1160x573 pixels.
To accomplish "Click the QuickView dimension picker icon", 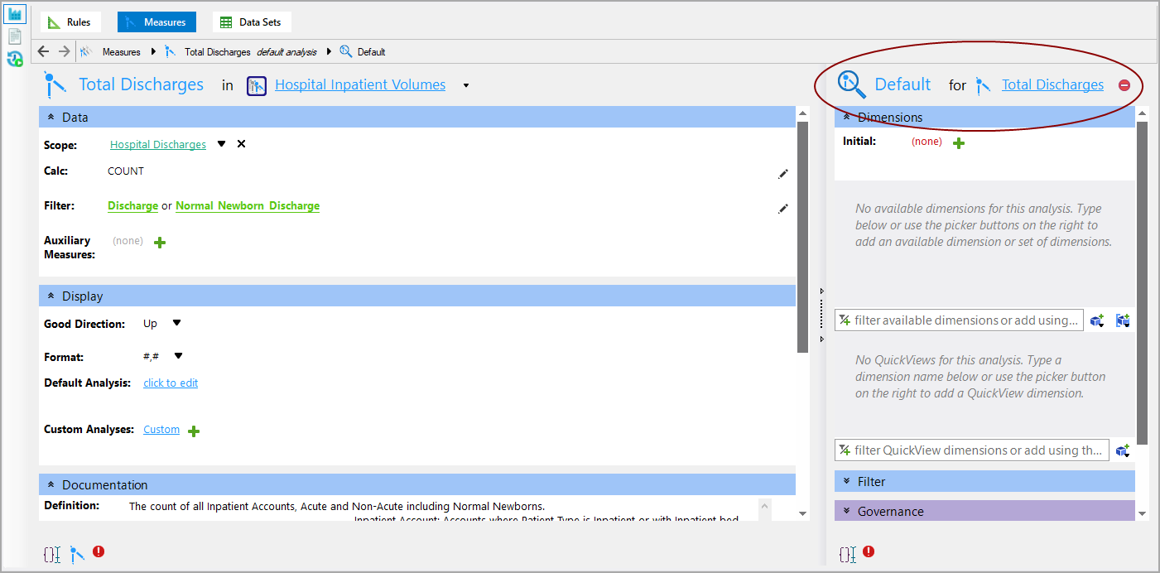I will tap(1123, 450).
